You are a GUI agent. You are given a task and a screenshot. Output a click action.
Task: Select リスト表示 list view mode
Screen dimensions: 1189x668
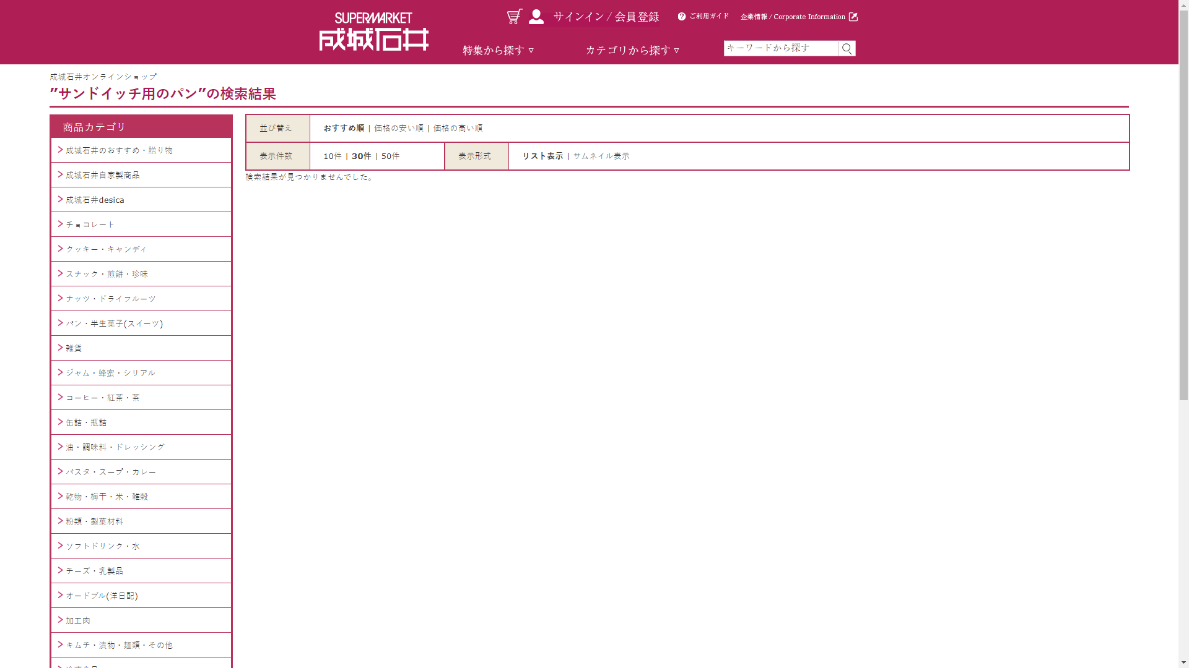tap(542, 156)
